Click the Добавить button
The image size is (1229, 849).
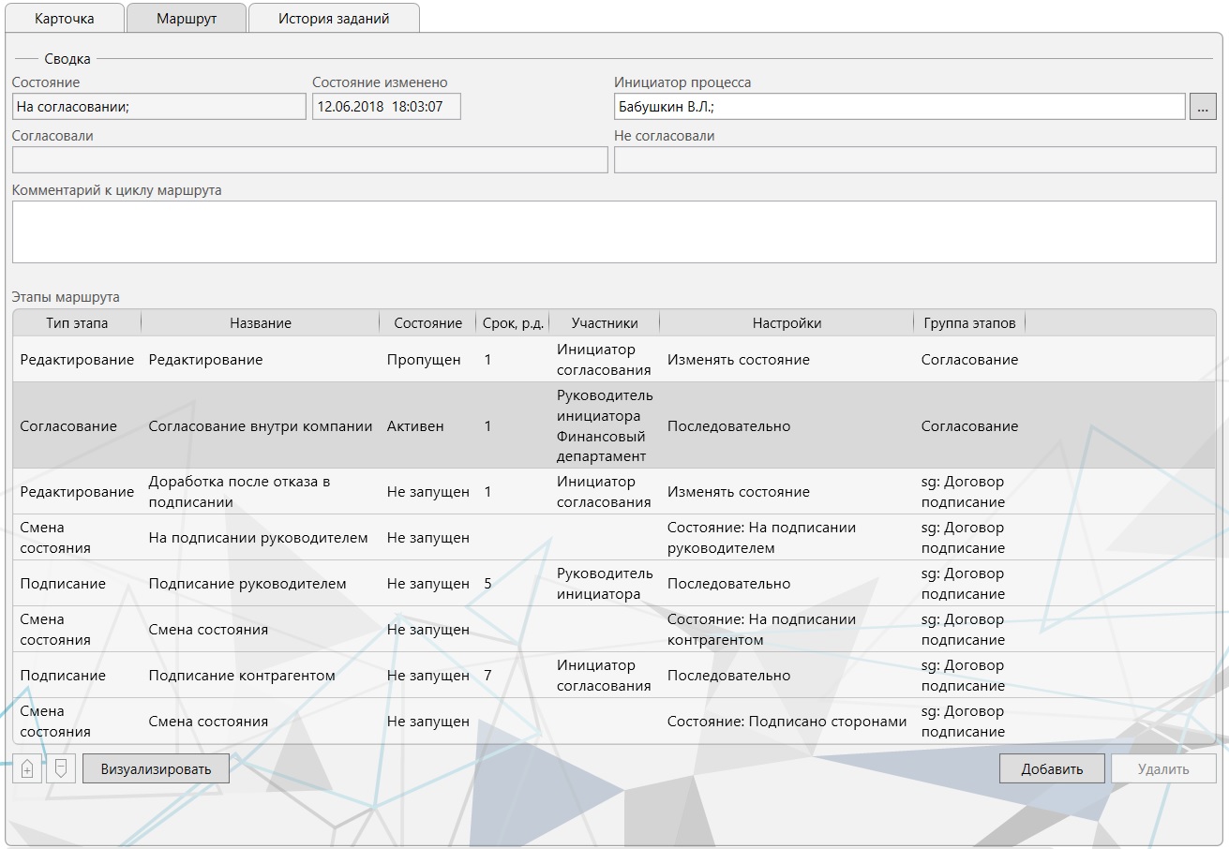[1051, 768]
